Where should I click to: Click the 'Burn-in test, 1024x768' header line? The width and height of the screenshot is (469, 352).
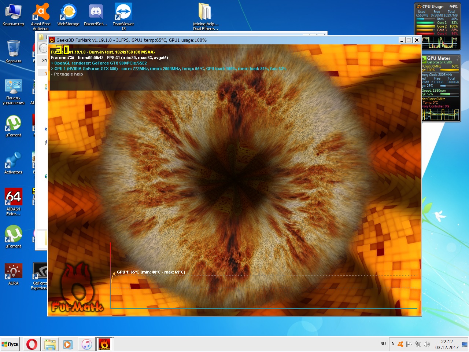(103, 52)
